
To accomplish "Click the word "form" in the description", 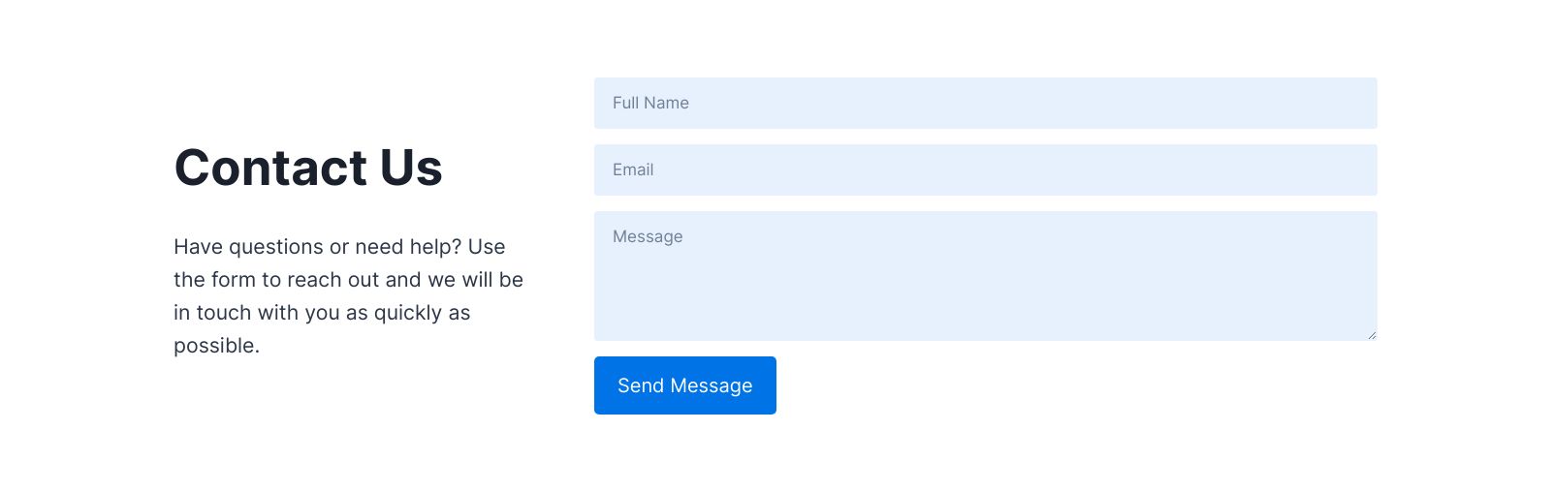I will pyautogui.click(x=234, y=280).
